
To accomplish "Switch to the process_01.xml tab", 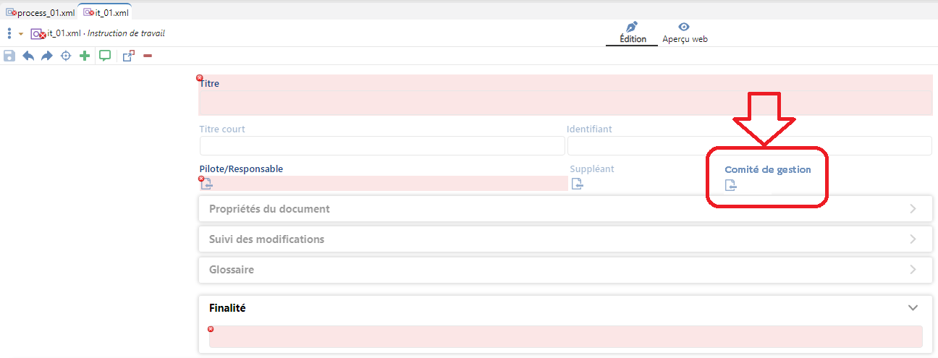I will (x=40, y=12).
